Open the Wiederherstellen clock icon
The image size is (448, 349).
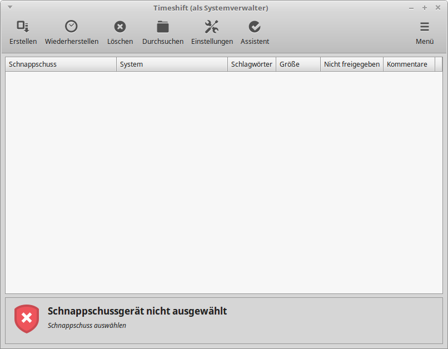(71, 27)
